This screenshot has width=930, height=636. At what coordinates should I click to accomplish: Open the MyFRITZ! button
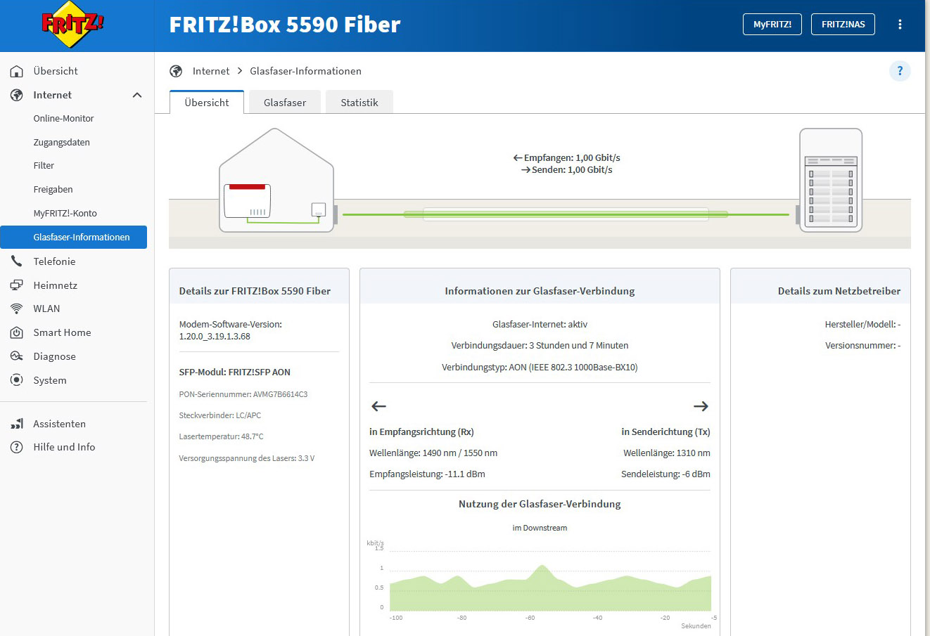(x=772, y=25)
